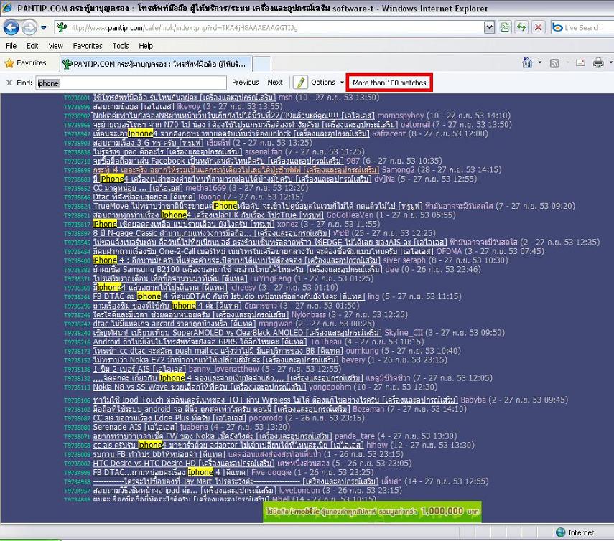The width and height of the screenshot is (614, 541).
Task: Click thread ID T9735695
Action: (77, 170)
